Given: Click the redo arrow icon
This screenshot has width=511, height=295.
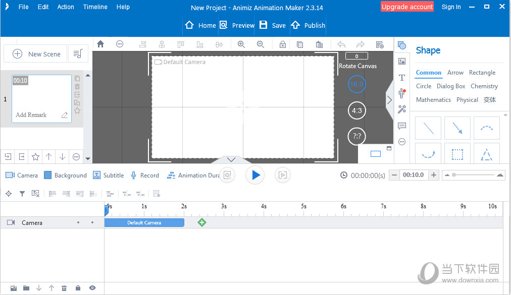Looking at the screenshot, I should (x=360, y=44).
